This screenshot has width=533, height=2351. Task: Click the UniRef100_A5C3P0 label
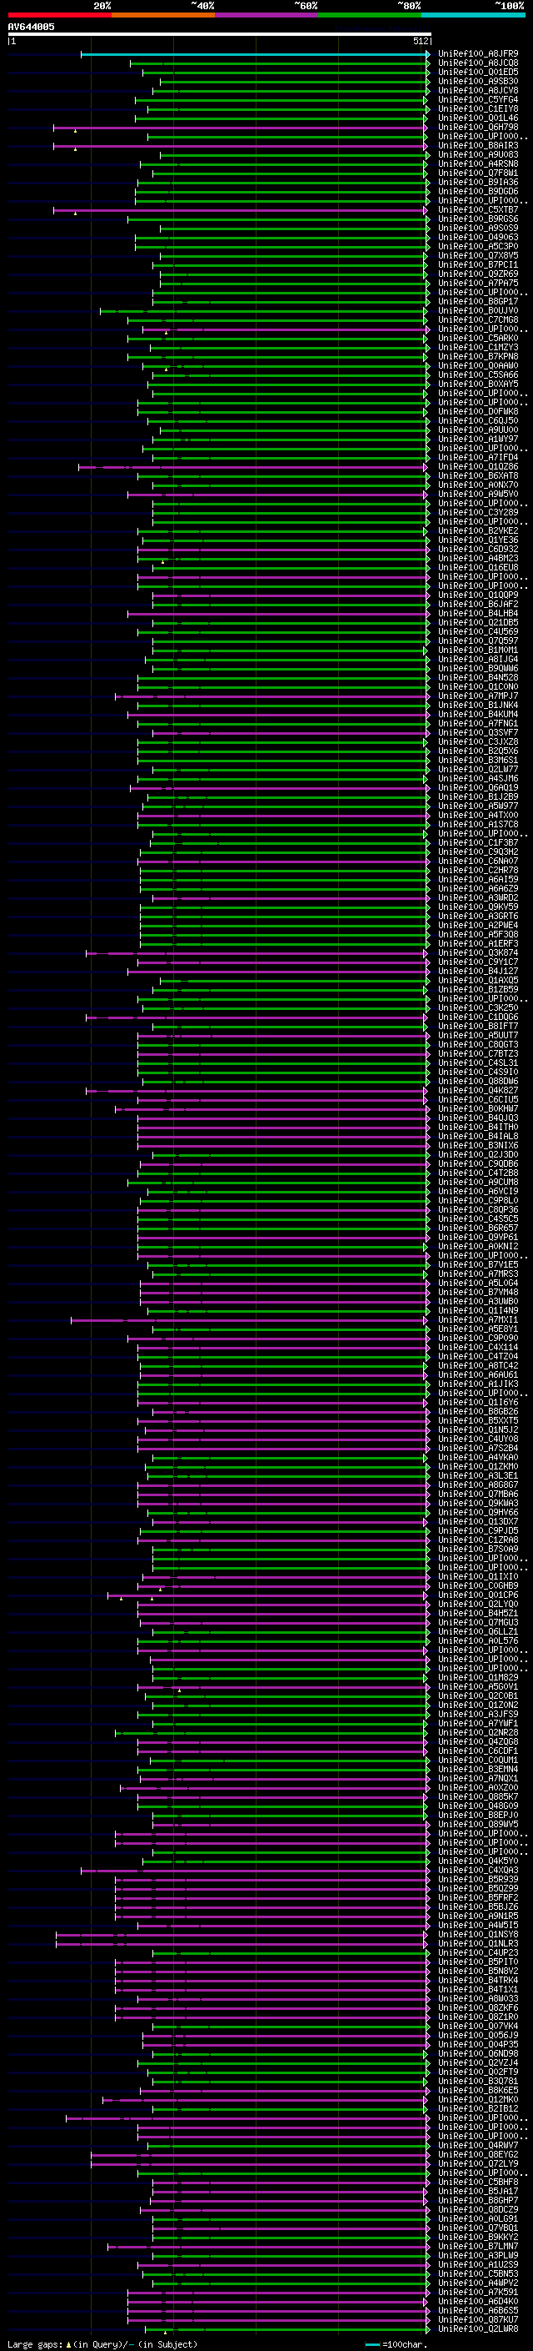pyautogui.click(x=478, y=246)
